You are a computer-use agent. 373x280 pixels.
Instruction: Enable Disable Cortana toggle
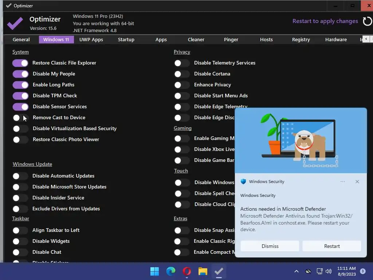click(x=182, y=74)
